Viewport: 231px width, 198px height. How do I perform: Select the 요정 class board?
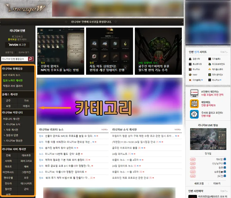(8, 106)
